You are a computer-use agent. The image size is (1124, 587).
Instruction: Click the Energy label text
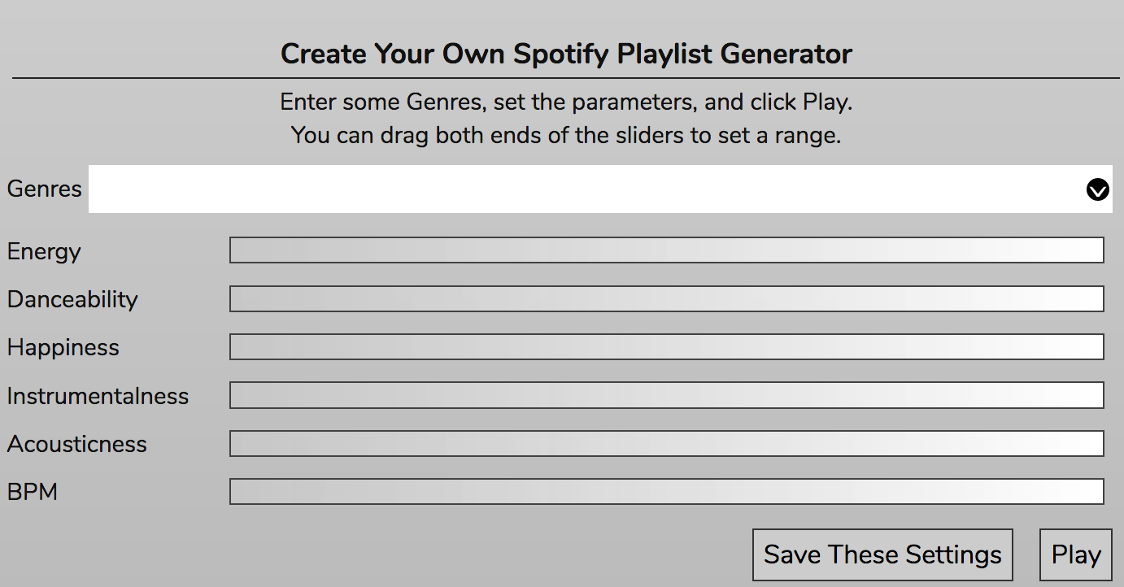[x=44, y=252]
